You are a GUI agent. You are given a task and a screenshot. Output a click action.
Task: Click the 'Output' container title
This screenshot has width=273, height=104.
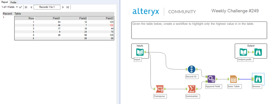[251, 45]
